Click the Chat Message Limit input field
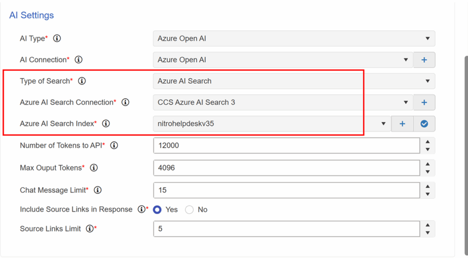This screenshot has height=258, width=468. 287,190
